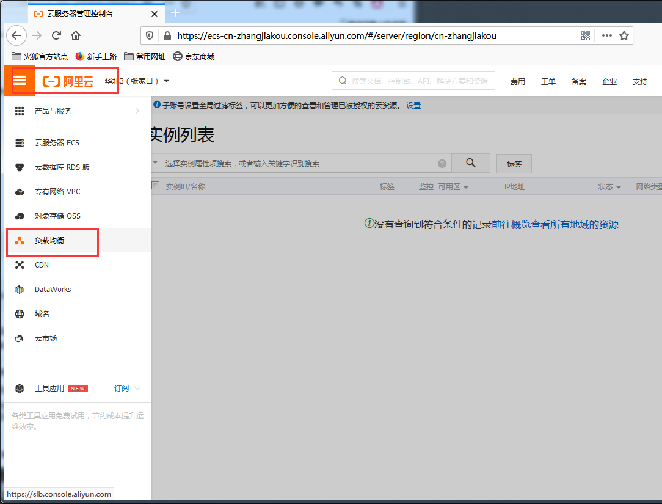The height and width of the screenshot is (504, 662).
Task: Click the orange hamburger menu icon
Action: pyautogui.click(x=20, y=80)
